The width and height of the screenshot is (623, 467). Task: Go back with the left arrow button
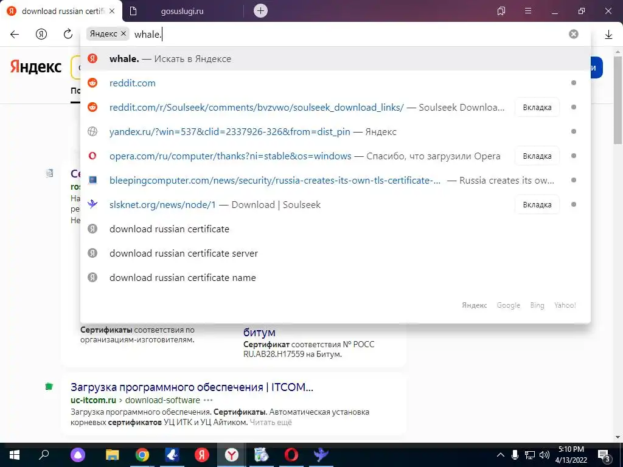point(15,34)
